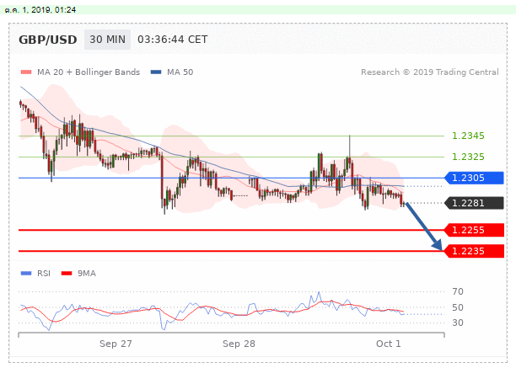Click the RSI 30 level label
The image size is (516, 368).
[x=458, y=323]
